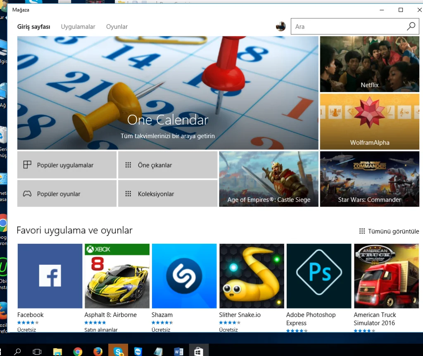423x356 pixels.
Task: Click the American Truck Simulator 2016 name text
Action: [x=375, y=319]
